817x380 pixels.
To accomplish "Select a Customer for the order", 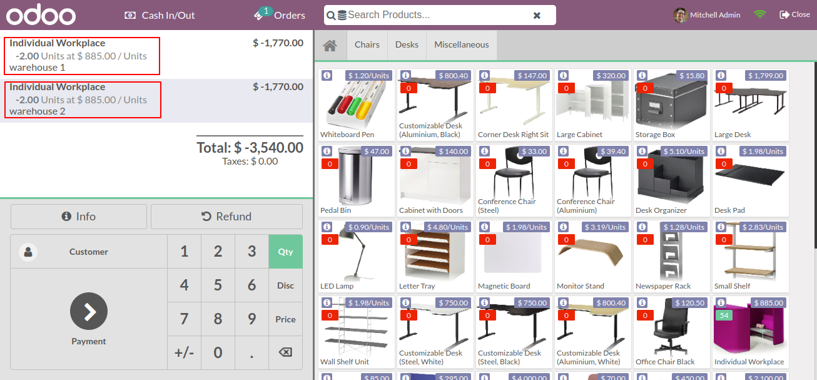I will pyautogui.click(x=89, y=252).
